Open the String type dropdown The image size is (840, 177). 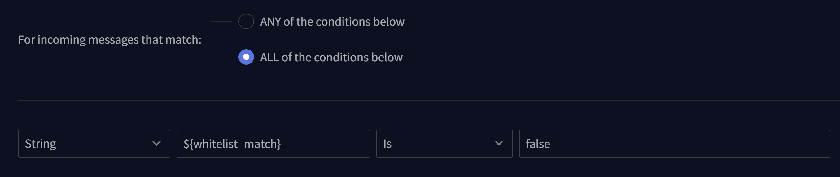(x=94, y=144)
